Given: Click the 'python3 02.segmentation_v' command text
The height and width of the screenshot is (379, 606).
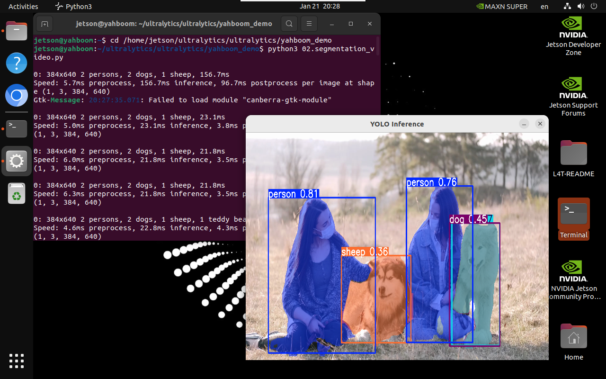Looking at the screenshot, I should coord(321,49).
